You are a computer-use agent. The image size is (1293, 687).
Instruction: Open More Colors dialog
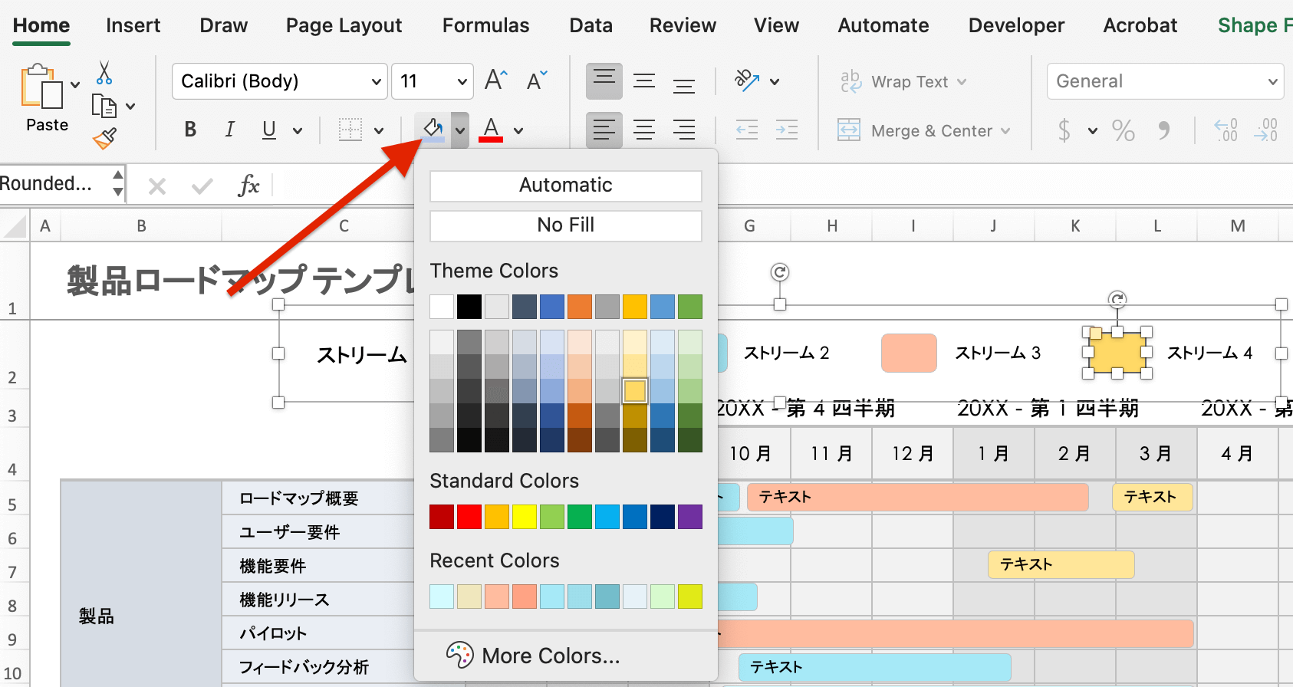tap(534, 656)
